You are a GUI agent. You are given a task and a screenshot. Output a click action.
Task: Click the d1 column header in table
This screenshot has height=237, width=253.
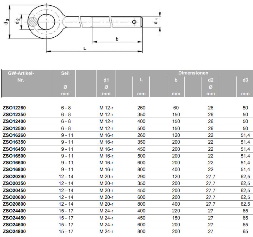tap(106, 80)
